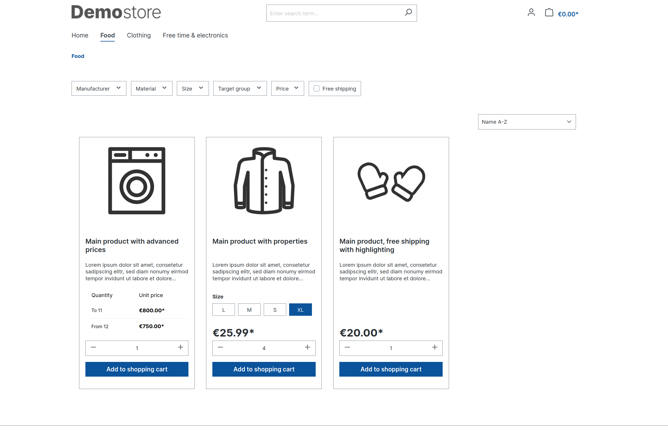Open Main product, free shipping with highlighting title
This screenshot has height=434, width=668.
pyautogui.click(x=384, y=245)
